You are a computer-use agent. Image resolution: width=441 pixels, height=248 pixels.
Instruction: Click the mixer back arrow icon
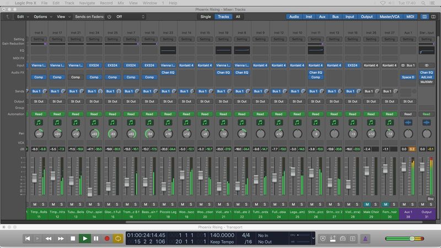point(7,17)
